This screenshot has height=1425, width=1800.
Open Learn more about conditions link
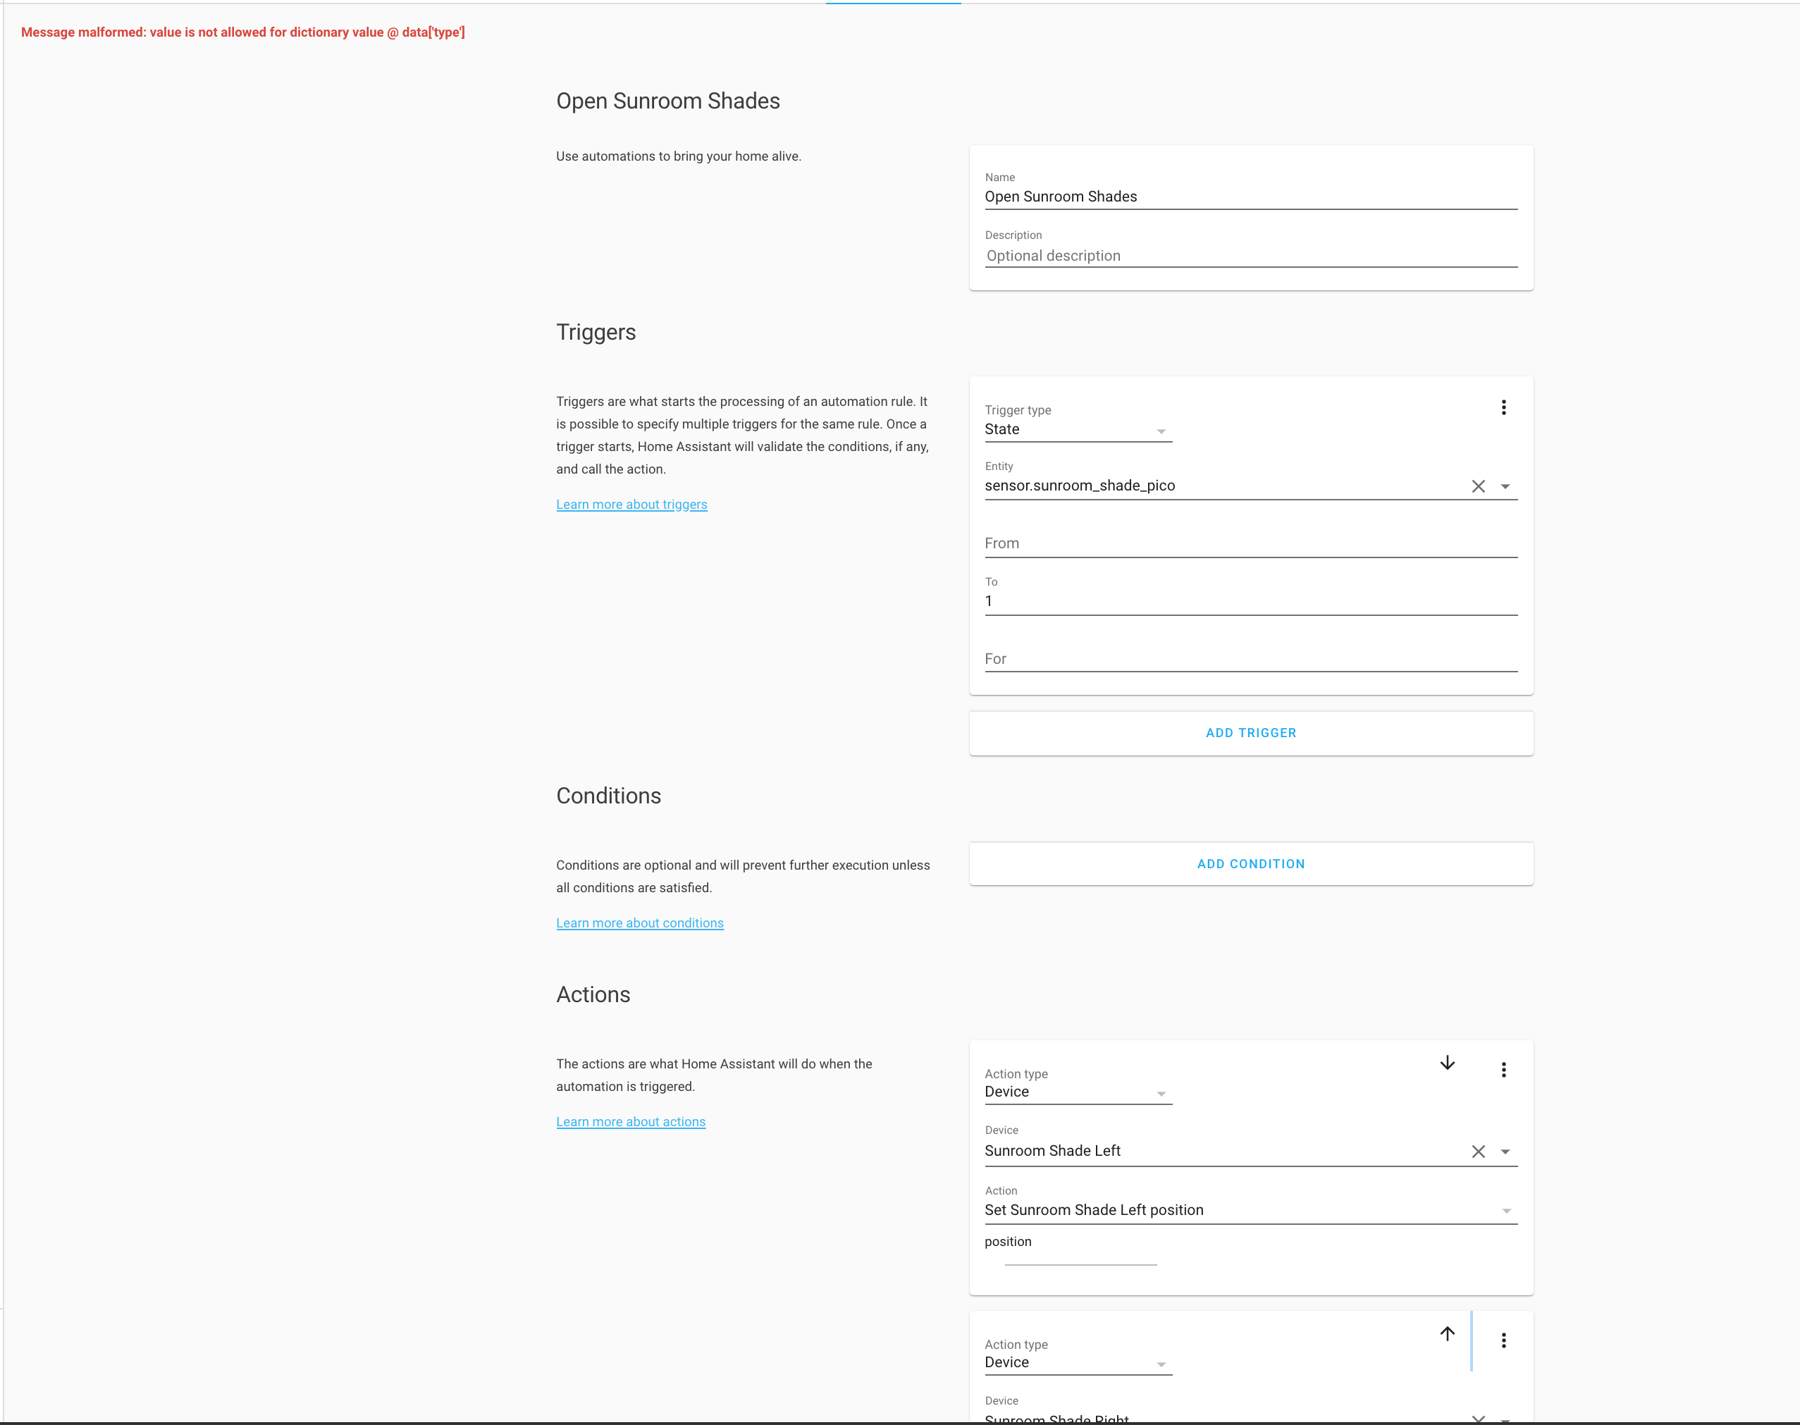(x=640, y=923)
